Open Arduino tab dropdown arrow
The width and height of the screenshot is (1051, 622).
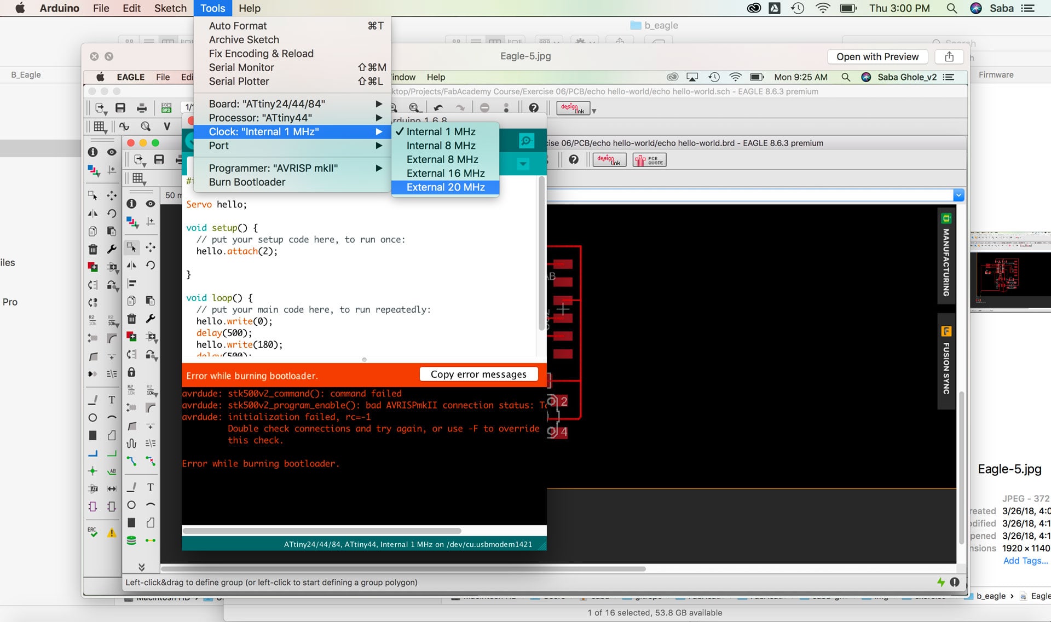coord(523,164)
